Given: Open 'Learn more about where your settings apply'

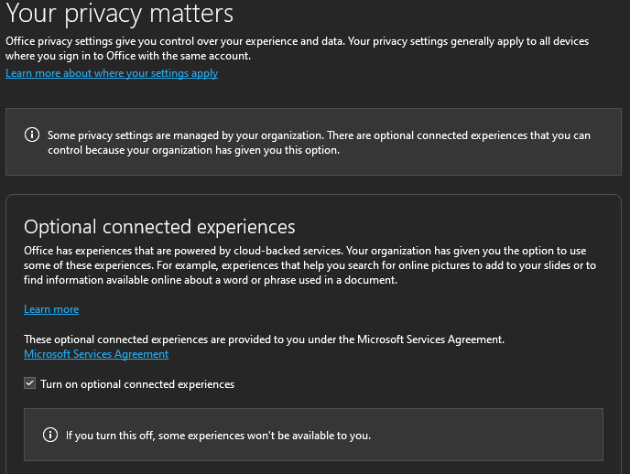Looking at the screenshot, I should click(x=112, y=73).
